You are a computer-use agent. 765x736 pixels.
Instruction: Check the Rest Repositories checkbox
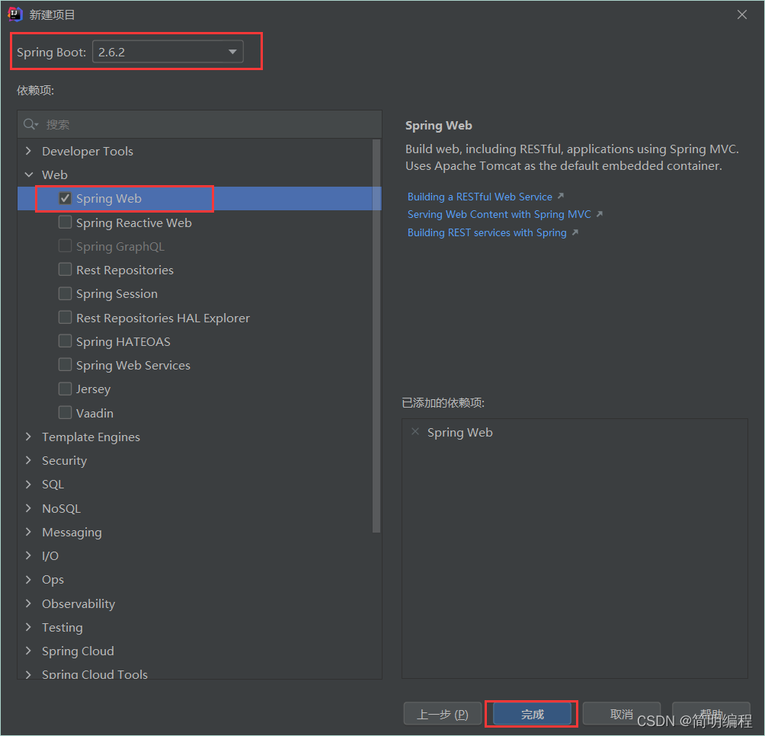65,269
